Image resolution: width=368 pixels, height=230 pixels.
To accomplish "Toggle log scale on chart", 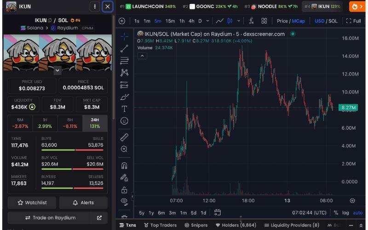I will point(345,213).
